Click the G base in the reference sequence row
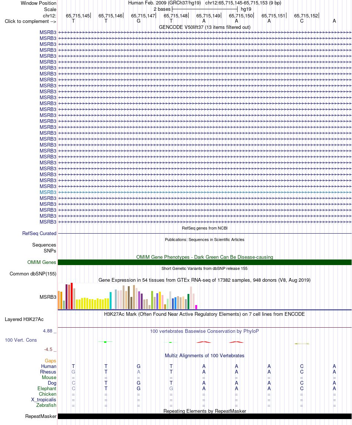 (139, 21)
